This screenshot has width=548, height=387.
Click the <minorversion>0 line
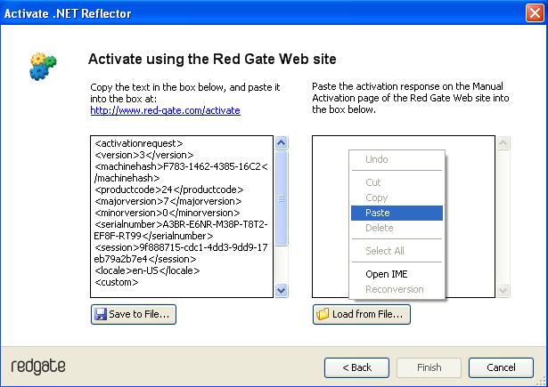pos(167,213)
